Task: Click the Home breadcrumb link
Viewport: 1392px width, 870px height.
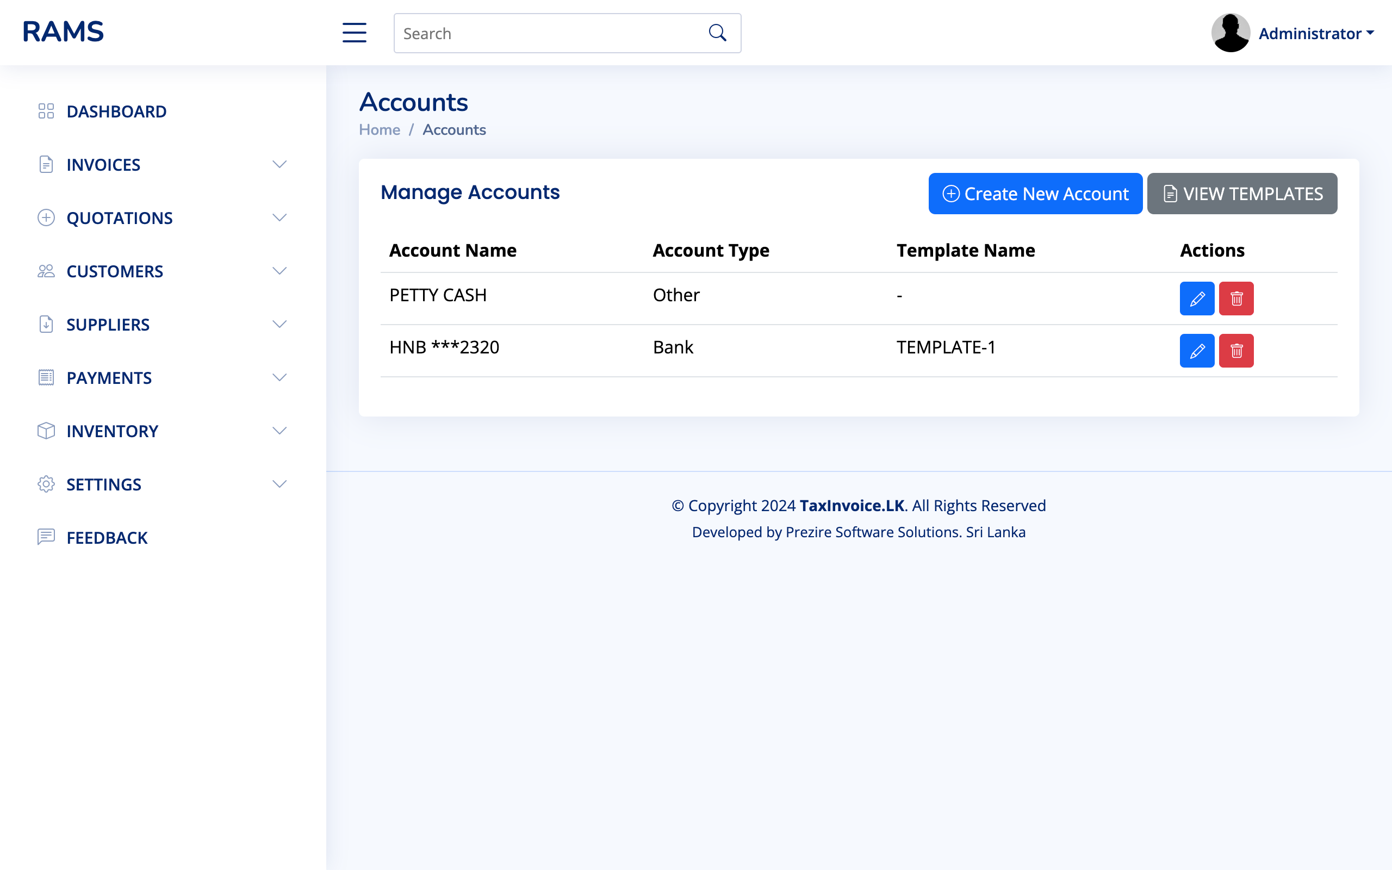Action: tap(379, 129)
